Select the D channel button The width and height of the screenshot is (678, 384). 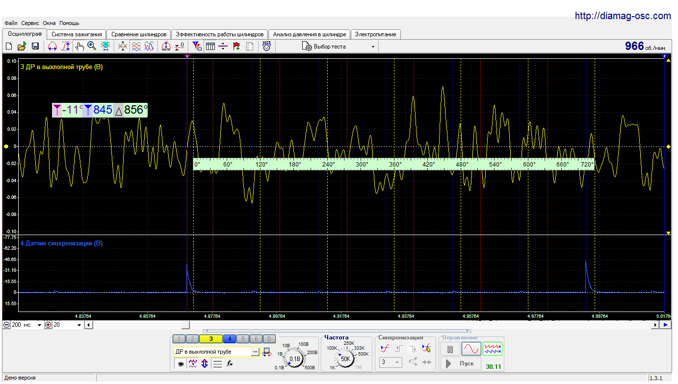point(269,338)
